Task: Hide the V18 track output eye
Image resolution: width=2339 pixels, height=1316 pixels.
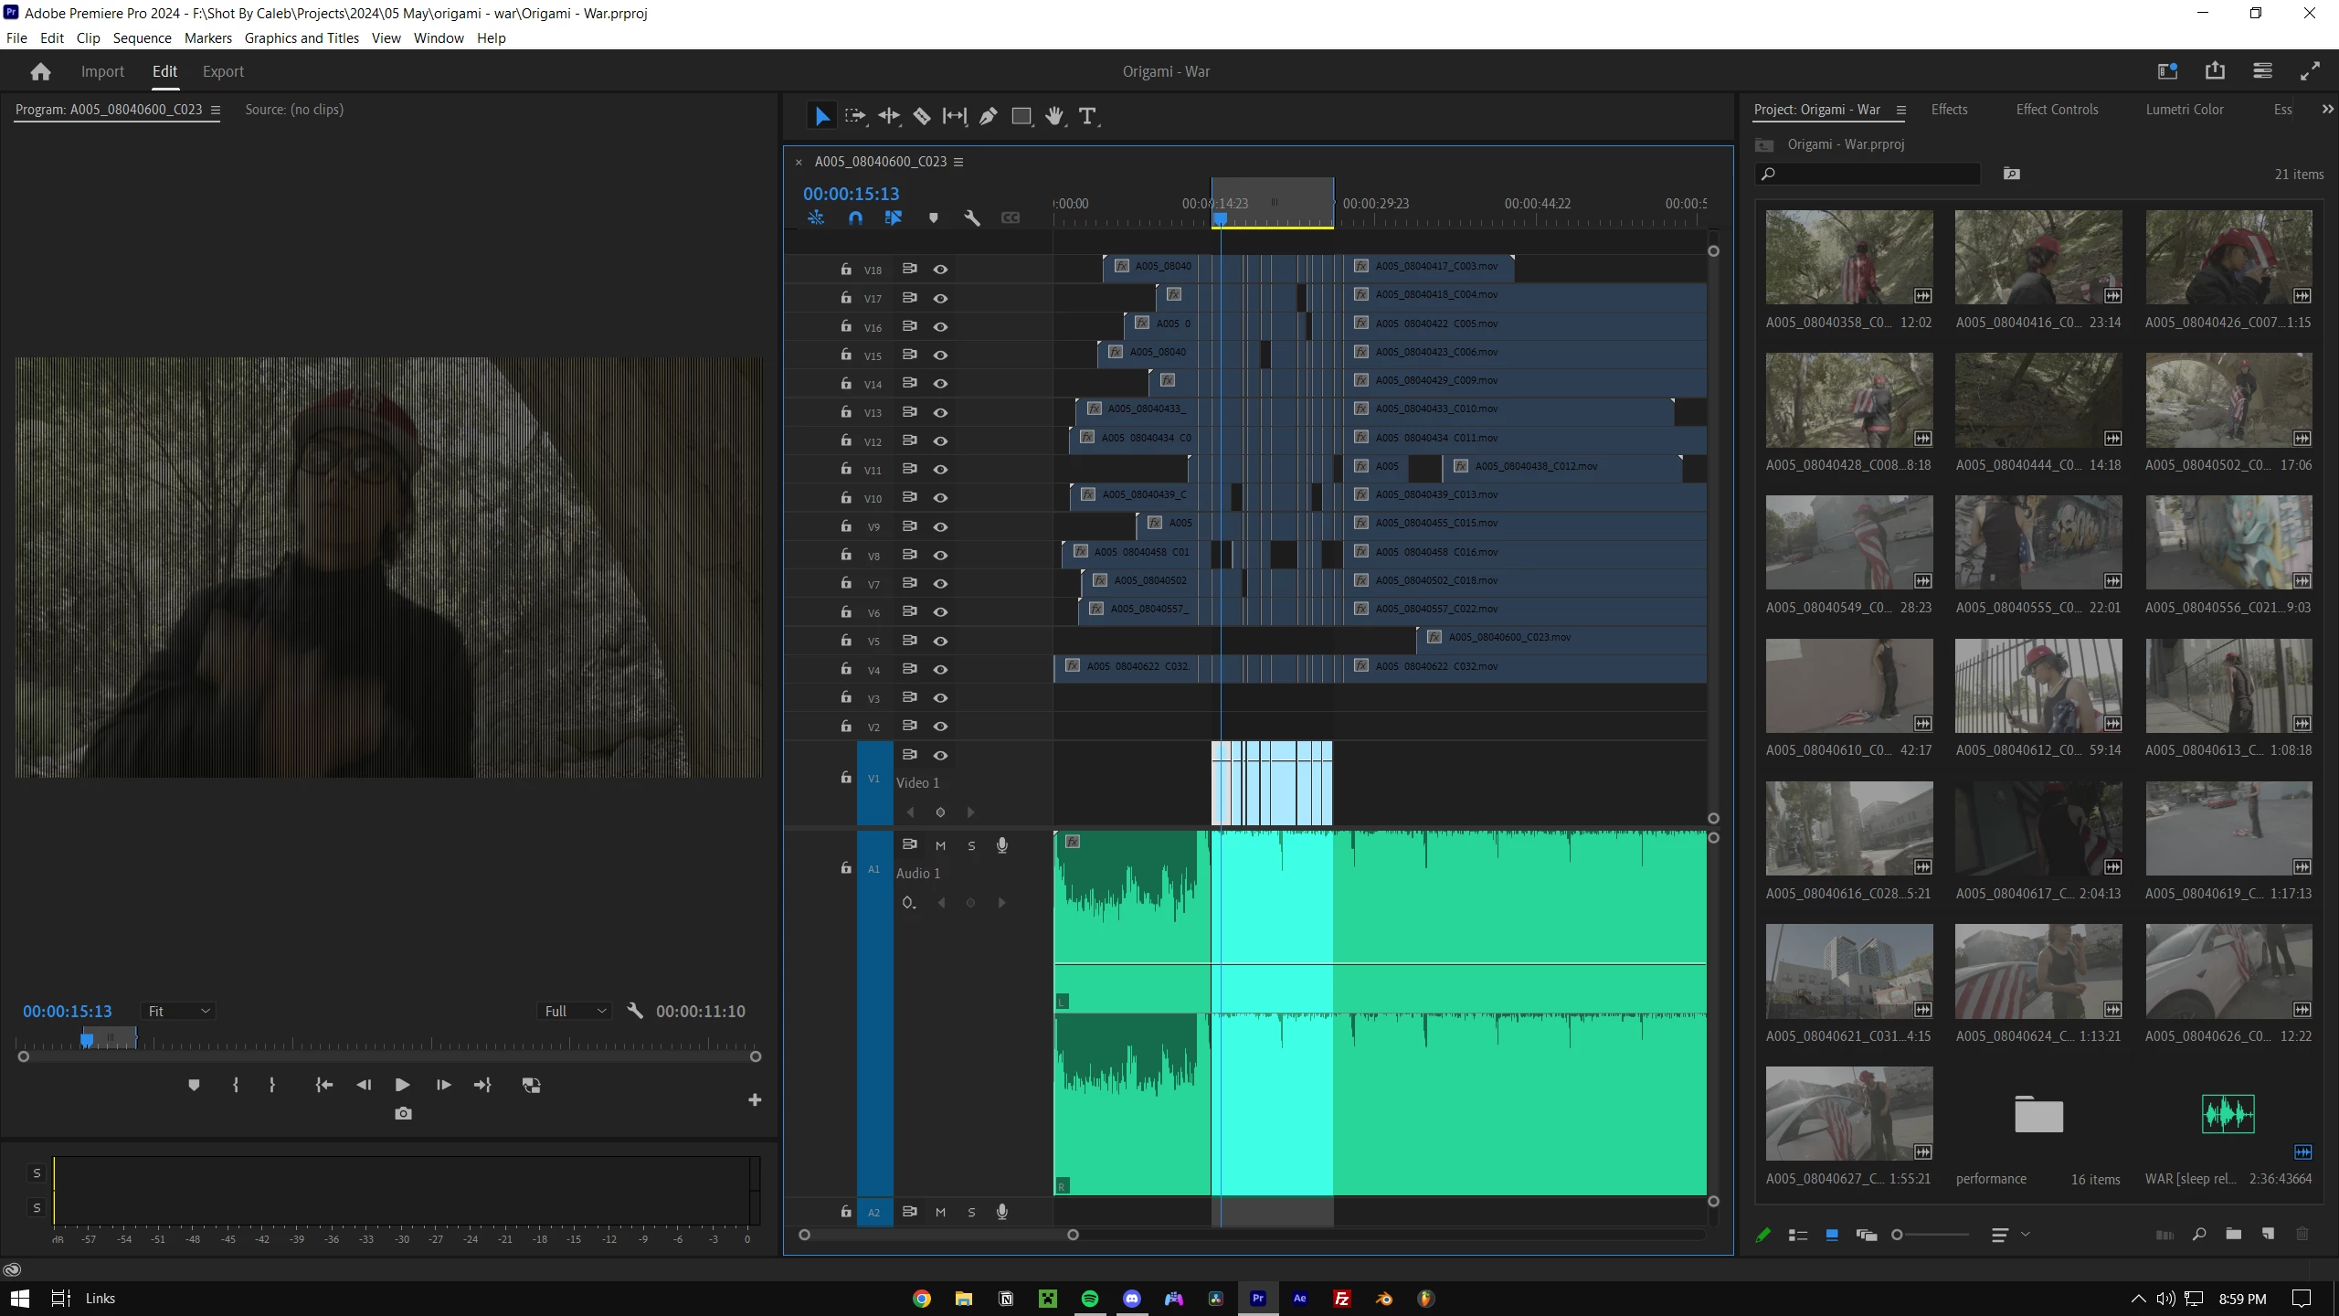Action: click(940, 270)
